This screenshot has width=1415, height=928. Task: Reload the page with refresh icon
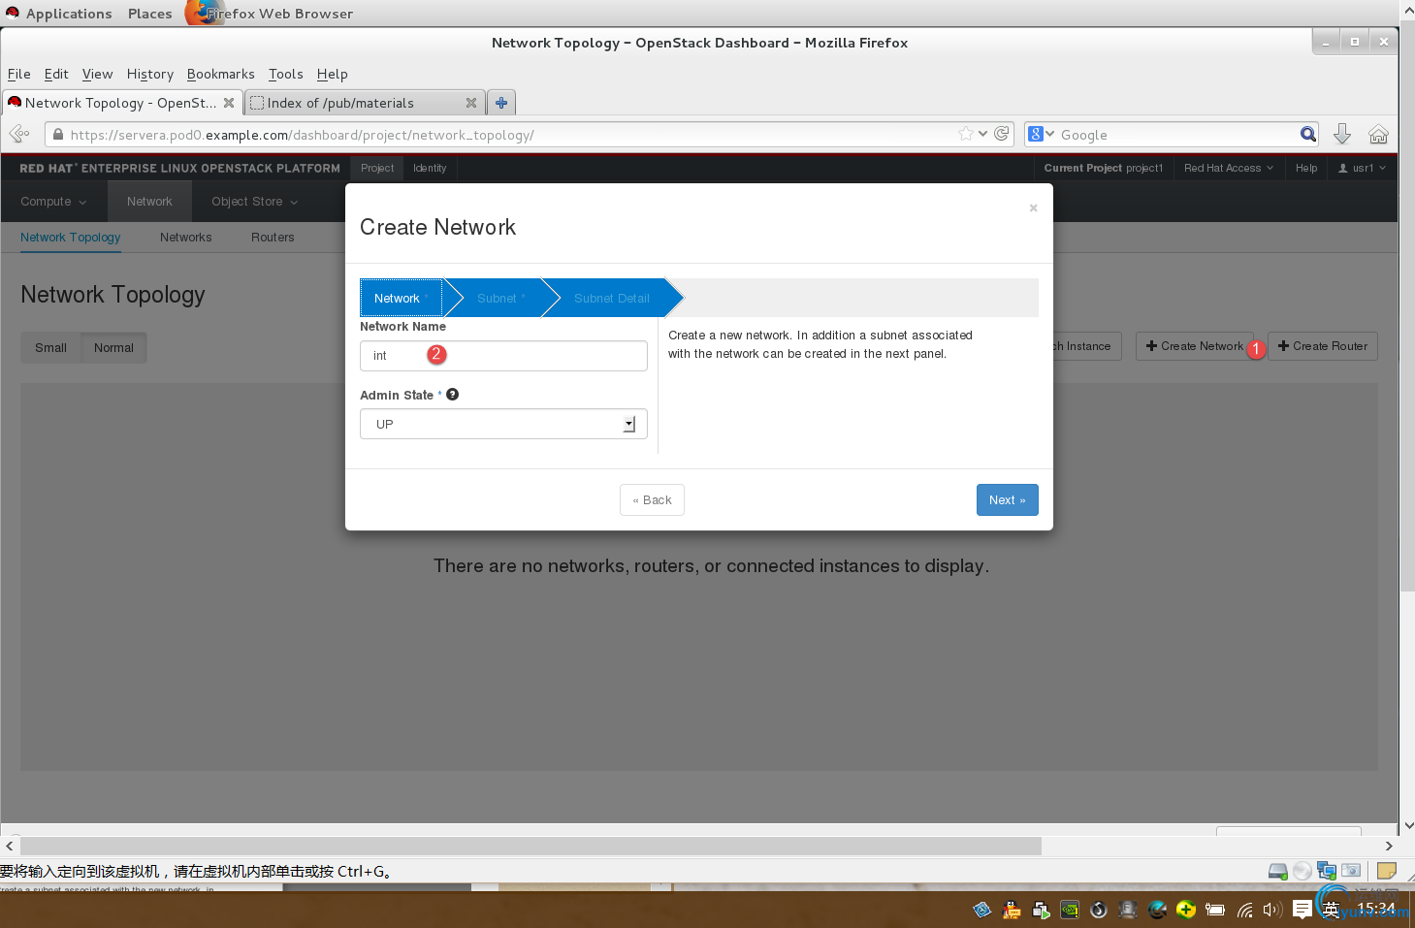tap(1002, 134)
